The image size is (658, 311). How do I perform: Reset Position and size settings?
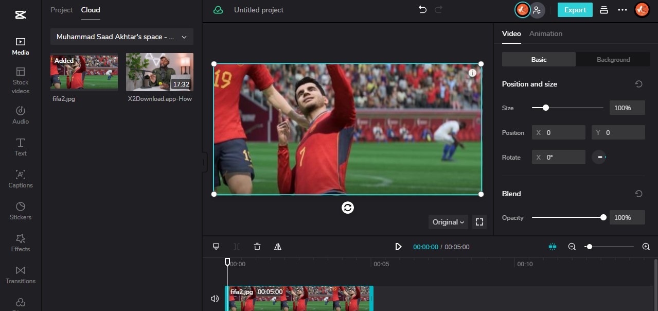(x=639, y=84)
